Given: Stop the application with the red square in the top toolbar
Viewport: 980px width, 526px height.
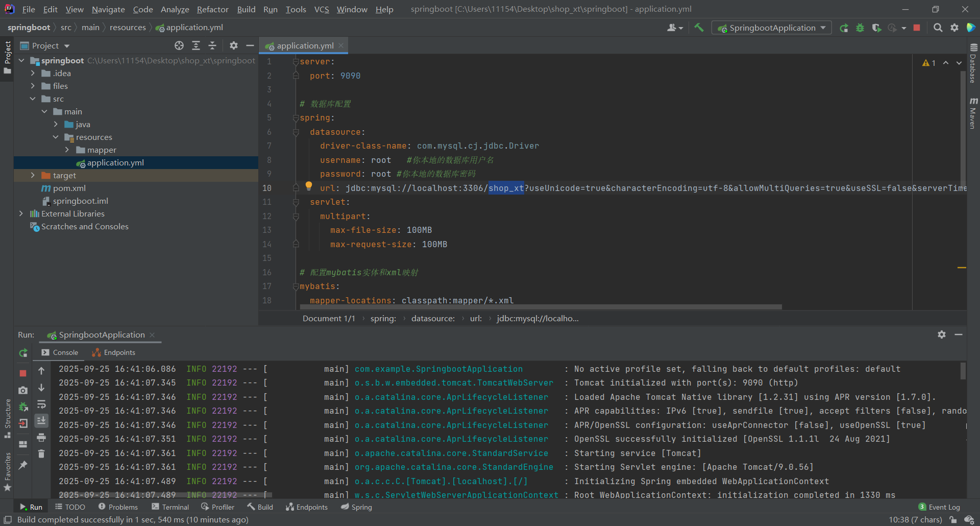Looking at the screenshot, I should 917,28.
